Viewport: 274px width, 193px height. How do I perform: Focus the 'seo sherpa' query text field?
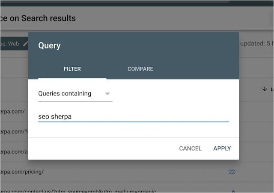click(x=133, y=116)
